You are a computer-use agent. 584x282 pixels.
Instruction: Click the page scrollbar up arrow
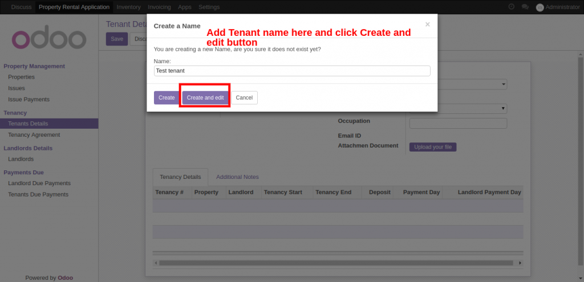[581, 60]
